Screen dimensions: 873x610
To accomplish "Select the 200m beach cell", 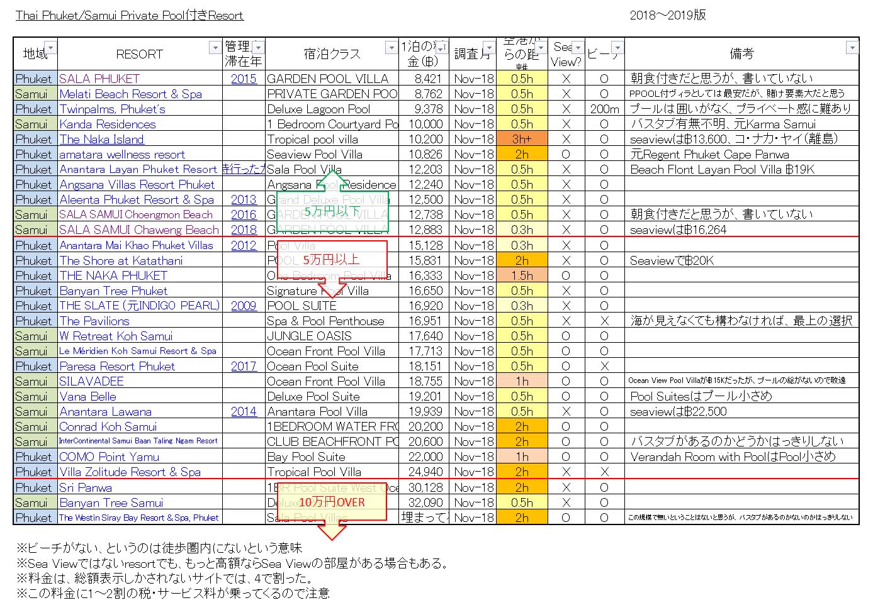I will pos(604,109).
